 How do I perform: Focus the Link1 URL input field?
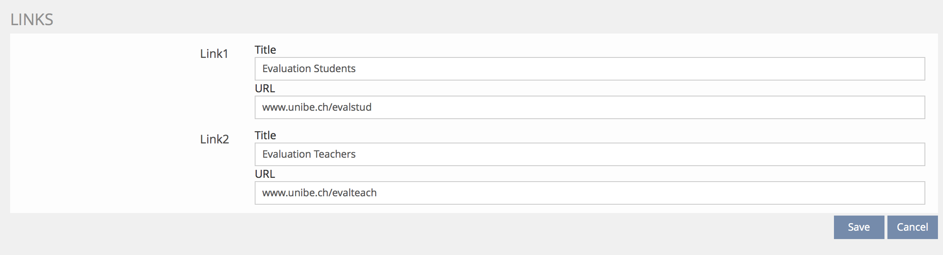[x=589, y=107]
